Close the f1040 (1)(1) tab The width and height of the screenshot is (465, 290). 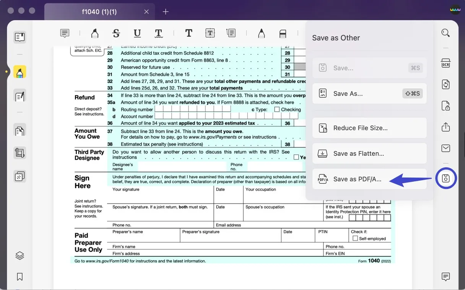coord(146,12)
